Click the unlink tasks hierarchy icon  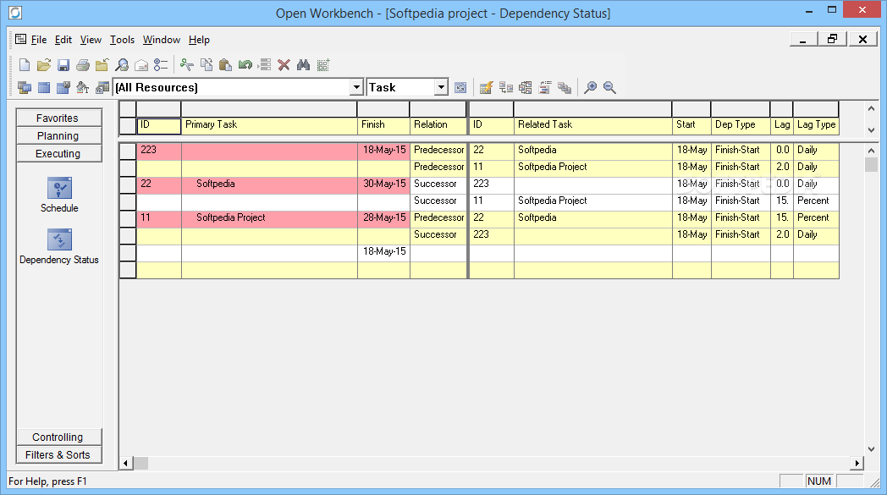pyautogui.click(x=526, y=88)
